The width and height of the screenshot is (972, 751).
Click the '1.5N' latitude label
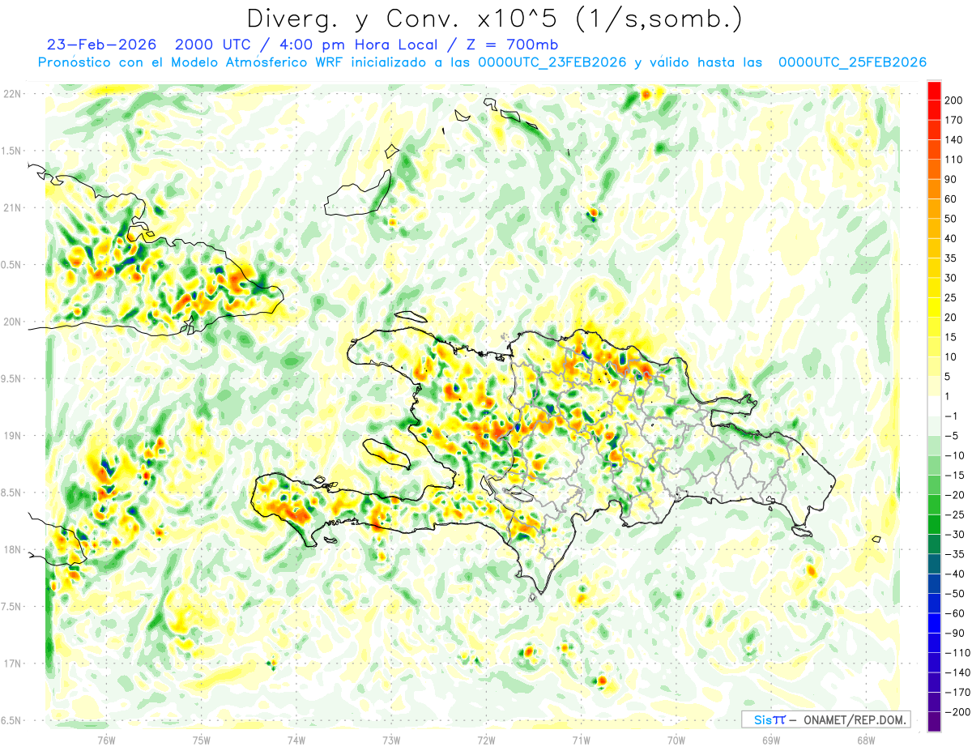[11, 151]
